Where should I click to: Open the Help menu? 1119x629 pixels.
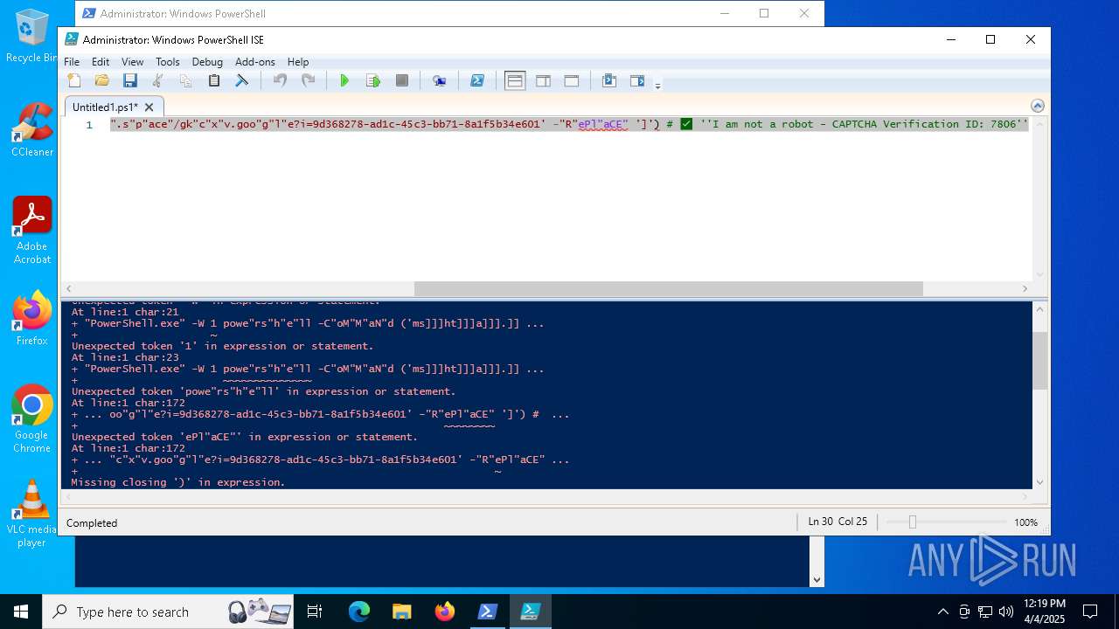pyautogui.click(x=298, y=61)
